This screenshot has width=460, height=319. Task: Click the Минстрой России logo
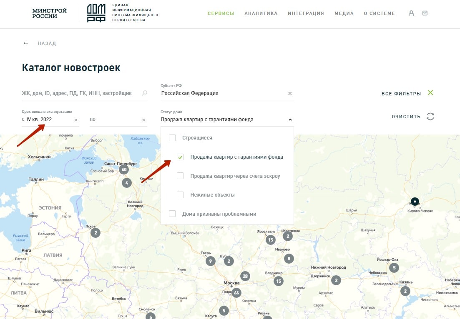pyautogui.click(x=49, y=13)
